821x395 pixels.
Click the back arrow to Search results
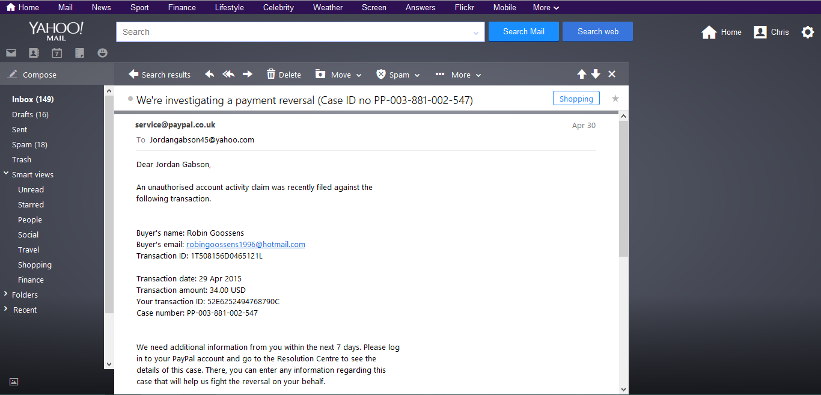click(133, 74)
